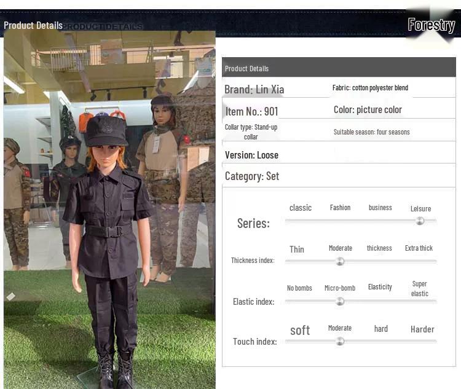Viewport: 461px width, 389px height.
Task: Click the 'Elasticity' option label
Action: (380, 287)
